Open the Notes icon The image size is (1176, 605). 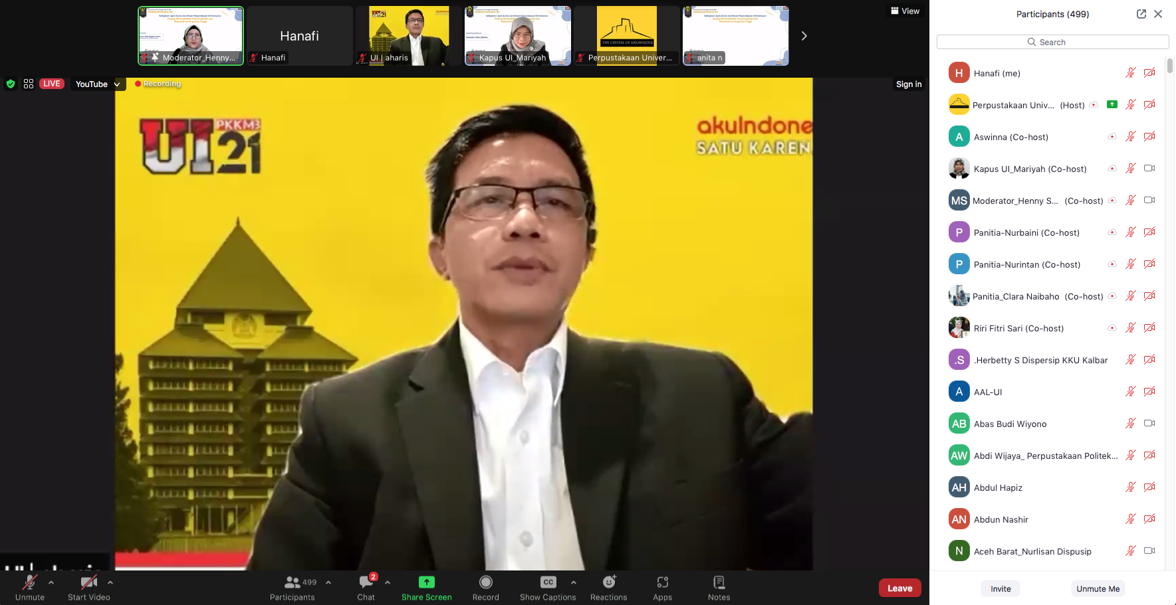(719, 582)
